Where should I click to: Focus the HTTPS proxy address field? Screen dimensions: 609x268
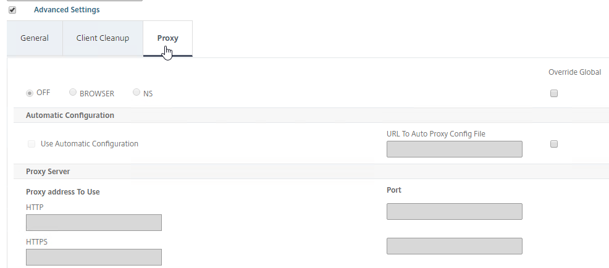coord(94,257)
